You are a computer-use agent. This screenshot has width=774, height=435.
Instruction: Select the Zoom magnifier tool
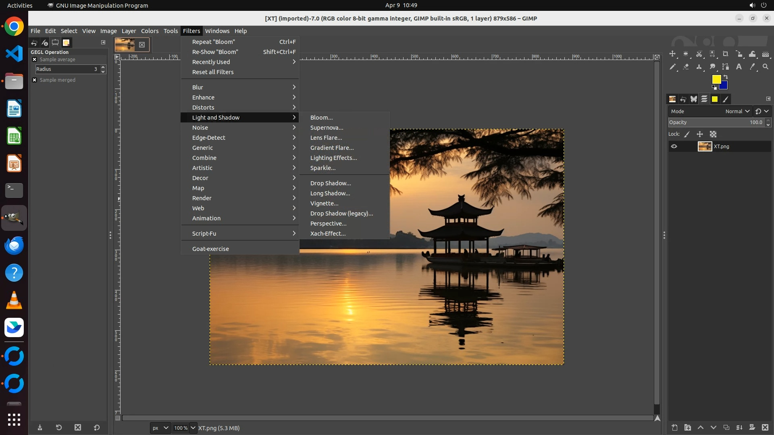[x=765, y=67]
